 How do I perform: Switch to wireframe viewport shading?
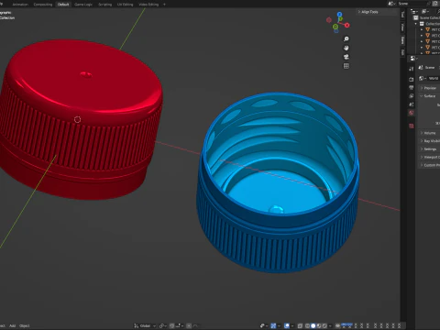tap(307, 325)
